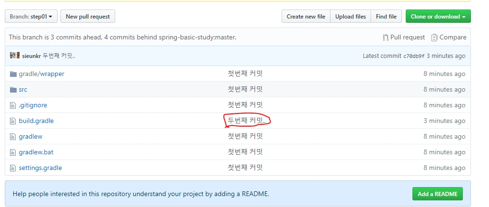489x207 pixels.
Task: Click the compare diff icon beside Compare
Action: click(x=434, y=38)
